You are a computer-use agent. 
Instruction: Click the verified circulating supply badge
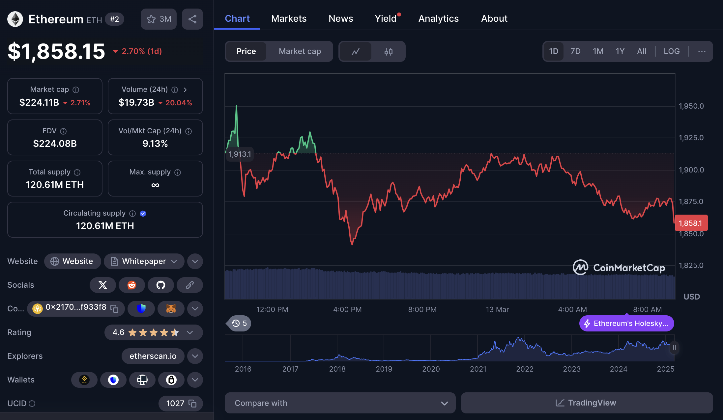point(143,214)
